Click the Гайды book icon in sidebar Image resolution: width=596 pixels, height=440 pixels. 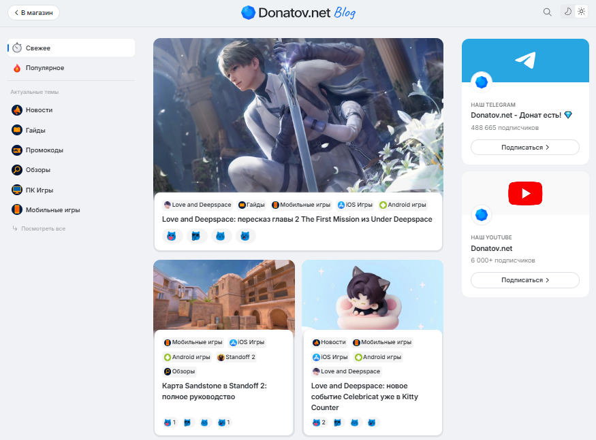point(17,130)
